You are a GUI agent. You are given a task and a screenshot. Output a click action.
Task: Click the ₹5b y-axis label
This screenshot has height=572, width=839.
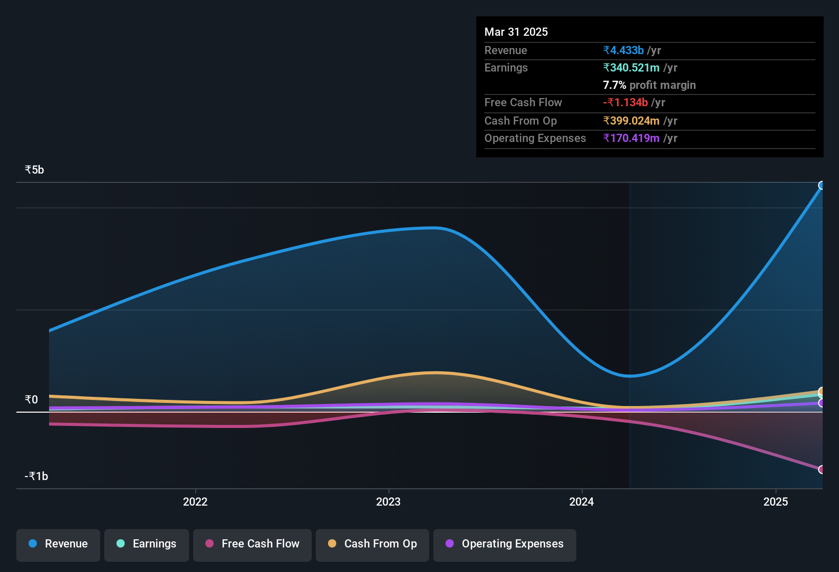(34, 170)
